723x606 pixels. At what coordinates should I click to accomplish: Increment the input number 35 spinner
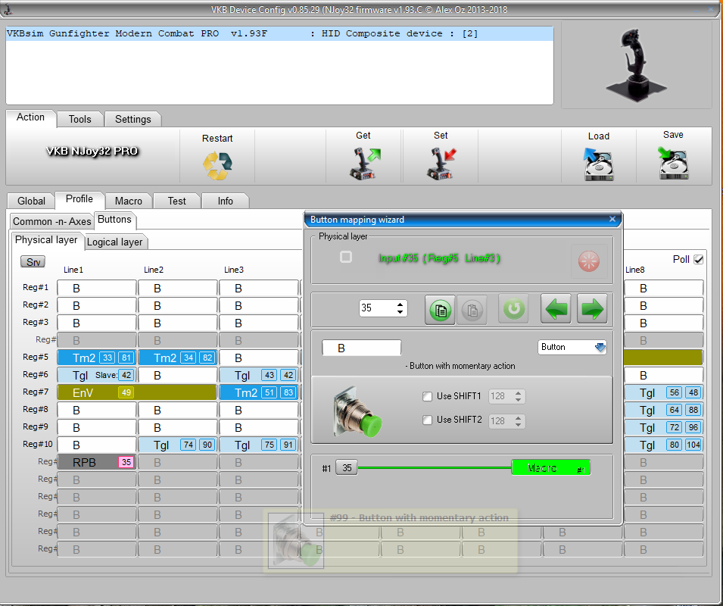(400, 305)
